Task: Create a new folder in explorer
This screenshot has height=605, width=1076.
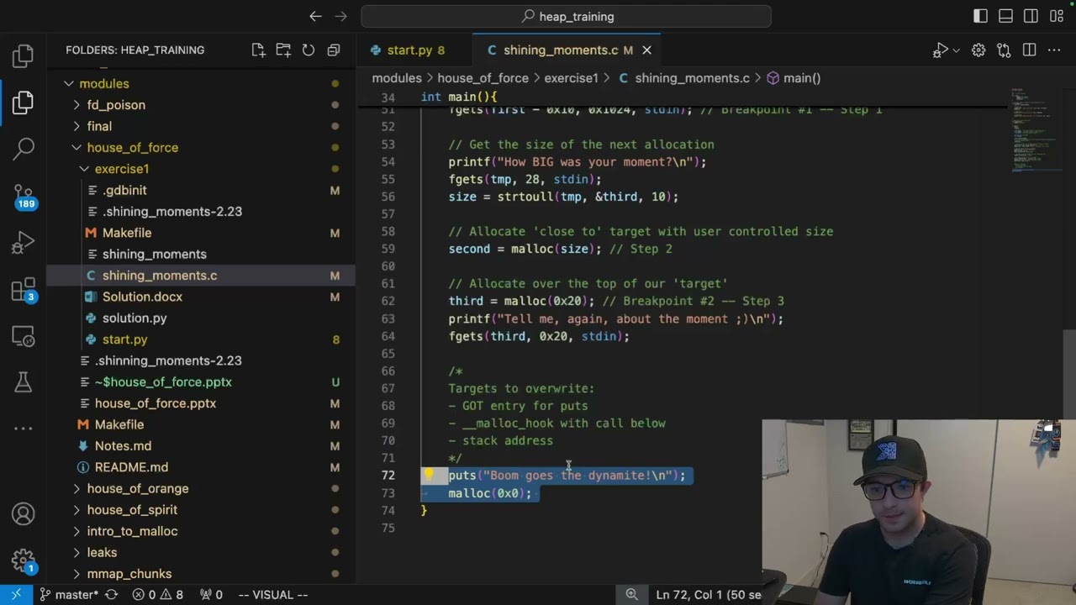Action: [x=283, y=50]
